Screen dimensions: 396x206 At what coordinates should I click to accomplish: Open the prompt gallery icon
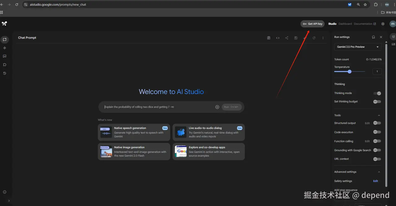(393, 44)
